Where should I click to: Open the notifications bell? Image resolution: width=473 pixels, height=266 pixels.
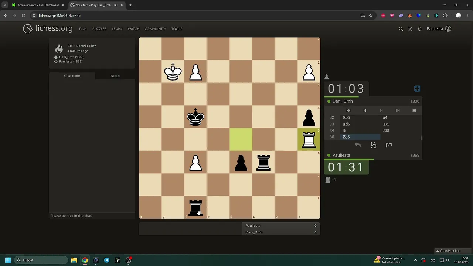419,29
